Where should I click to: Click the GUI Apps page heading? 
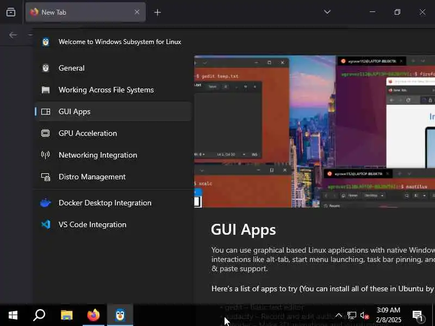pyautogui.click(x=243, y=229)
